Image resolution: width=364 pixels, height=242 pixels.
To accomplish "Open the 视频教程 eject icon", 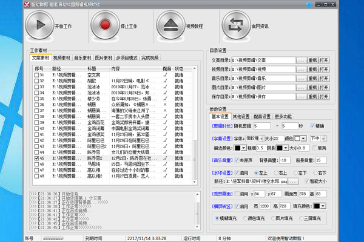I will 170,25.
